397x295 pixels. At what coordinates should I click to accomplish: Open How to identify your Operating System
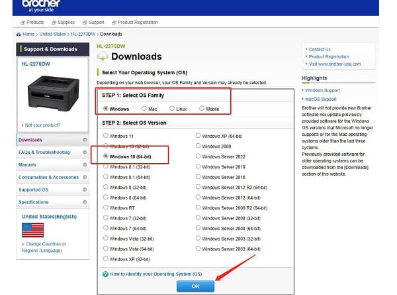(156, 274)
